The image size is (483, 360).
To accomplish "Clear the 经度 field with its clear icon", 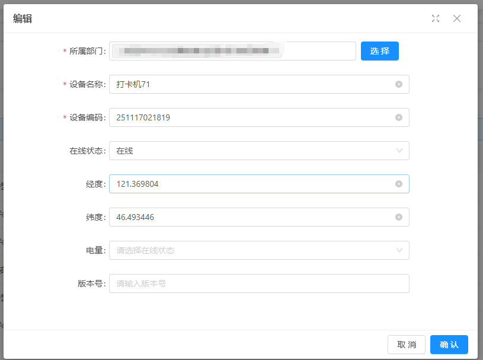I will pos(399,184).
